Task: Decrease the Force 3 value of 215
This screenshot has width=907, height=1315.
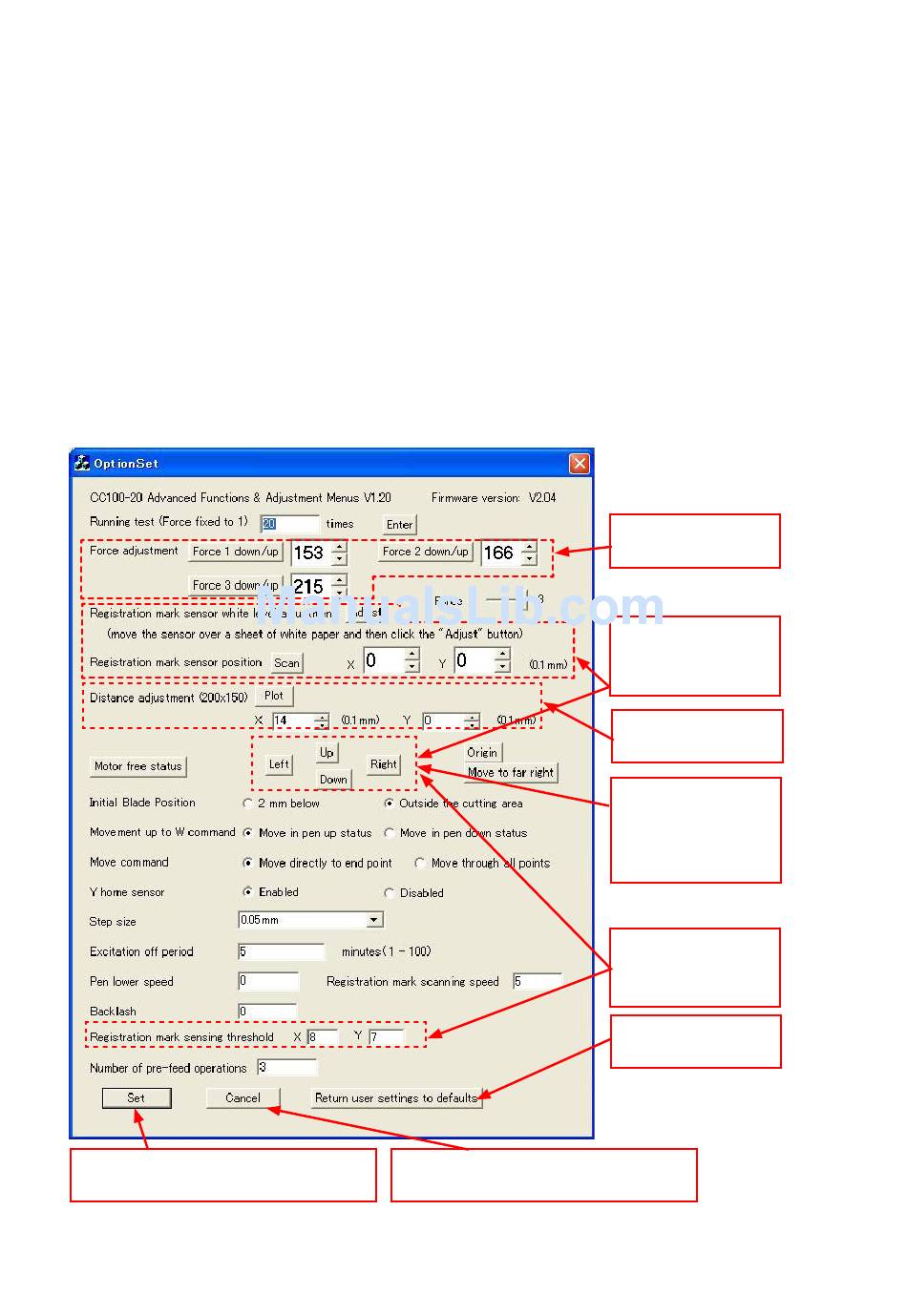Action: 339,592
